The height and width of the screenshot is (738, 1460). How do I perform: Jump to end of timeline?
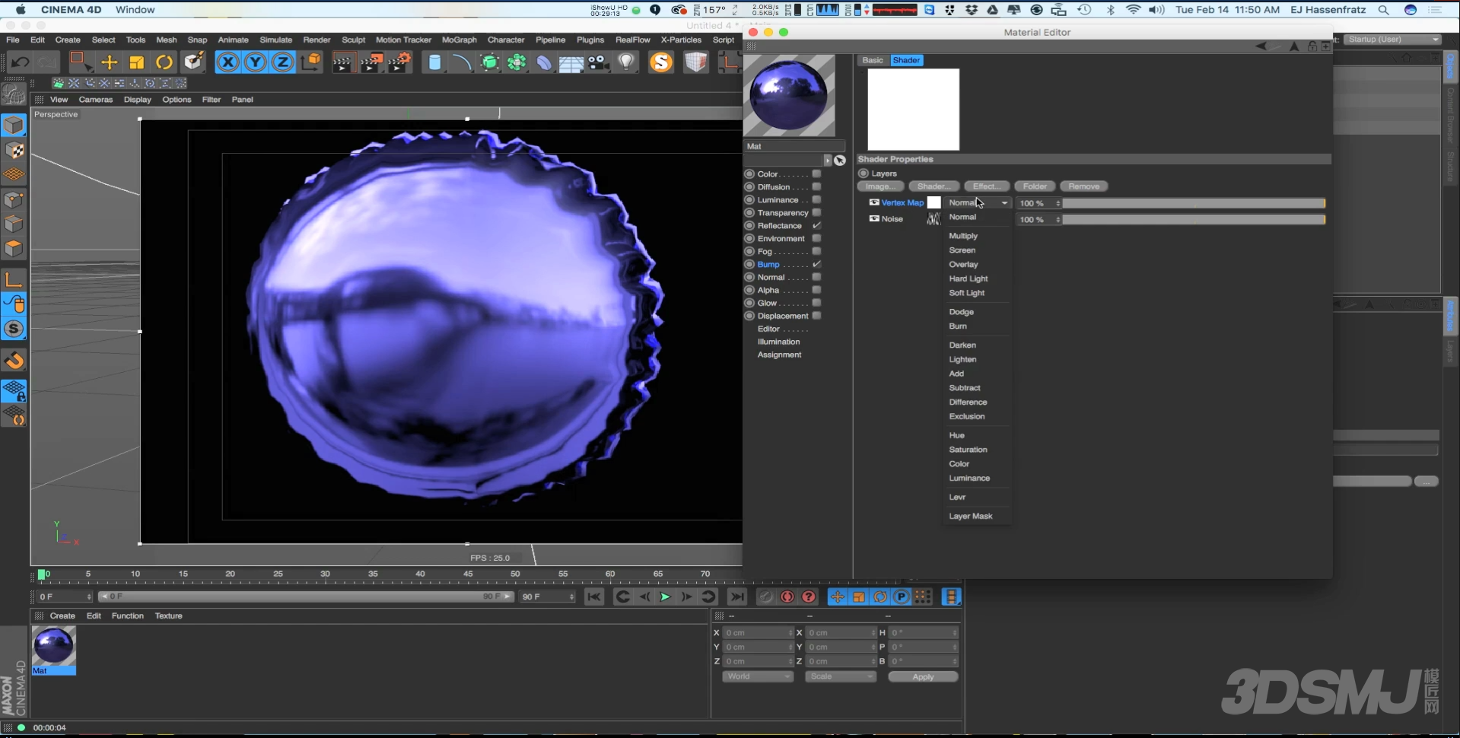(x=736, y=597)
